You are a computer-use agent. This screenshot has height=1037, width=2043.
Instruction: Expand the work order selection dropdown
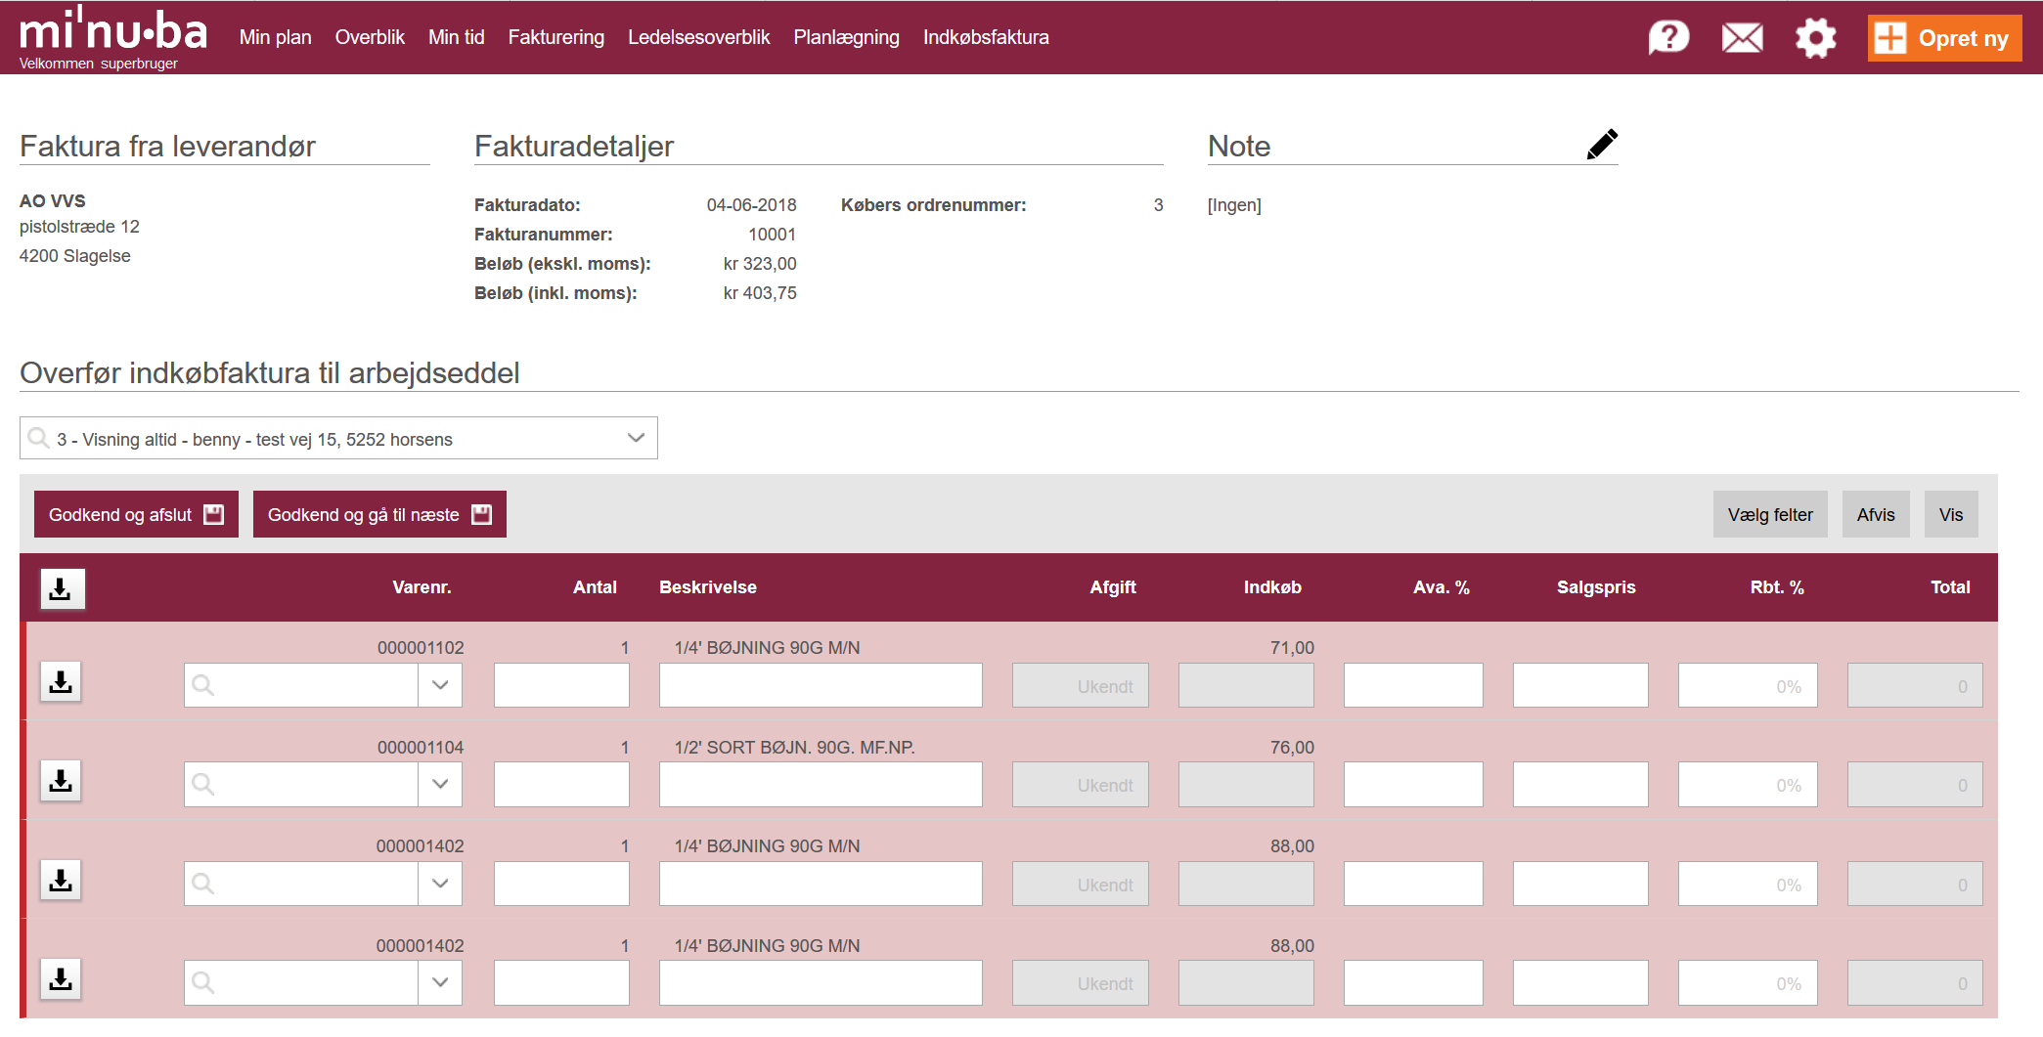[x=636, y=438]
